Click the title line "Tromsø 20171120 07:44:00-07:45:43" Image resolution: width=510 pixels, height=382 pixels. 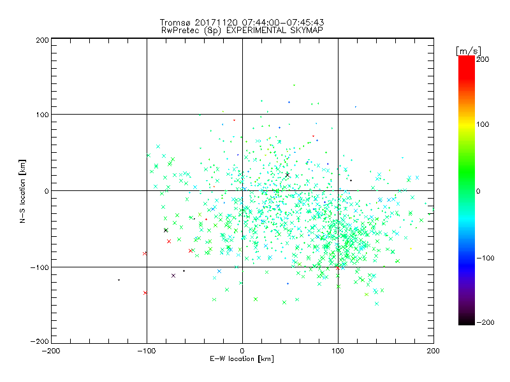coord(242,22)
